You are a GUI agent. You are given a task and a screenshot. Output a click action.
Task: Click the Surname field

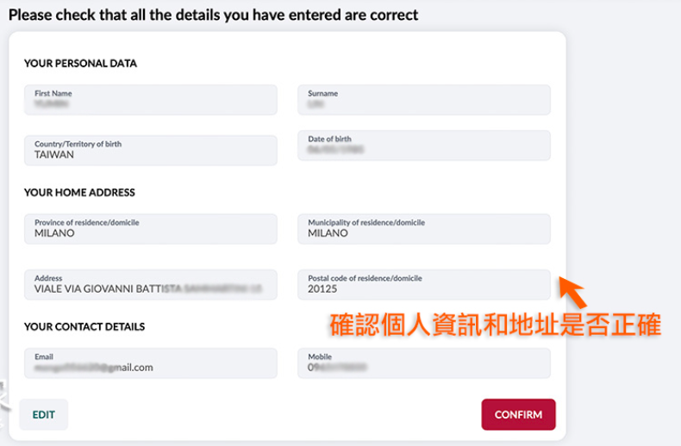pos(423,99)
